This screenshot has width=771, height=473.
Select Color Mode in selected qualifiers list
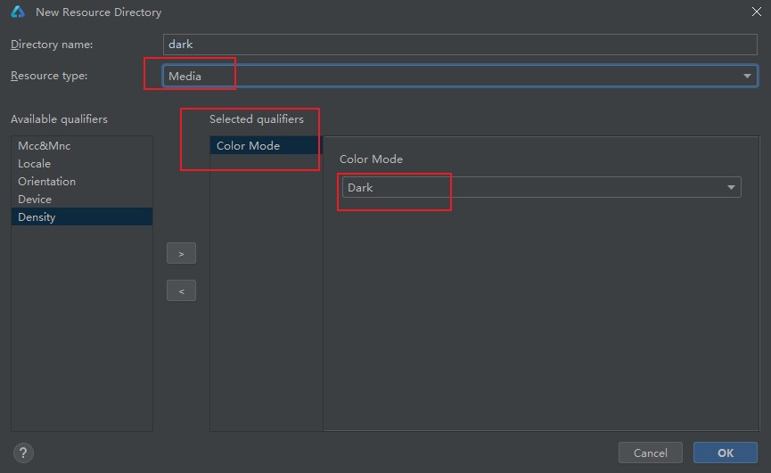click(x=249, y=146)
